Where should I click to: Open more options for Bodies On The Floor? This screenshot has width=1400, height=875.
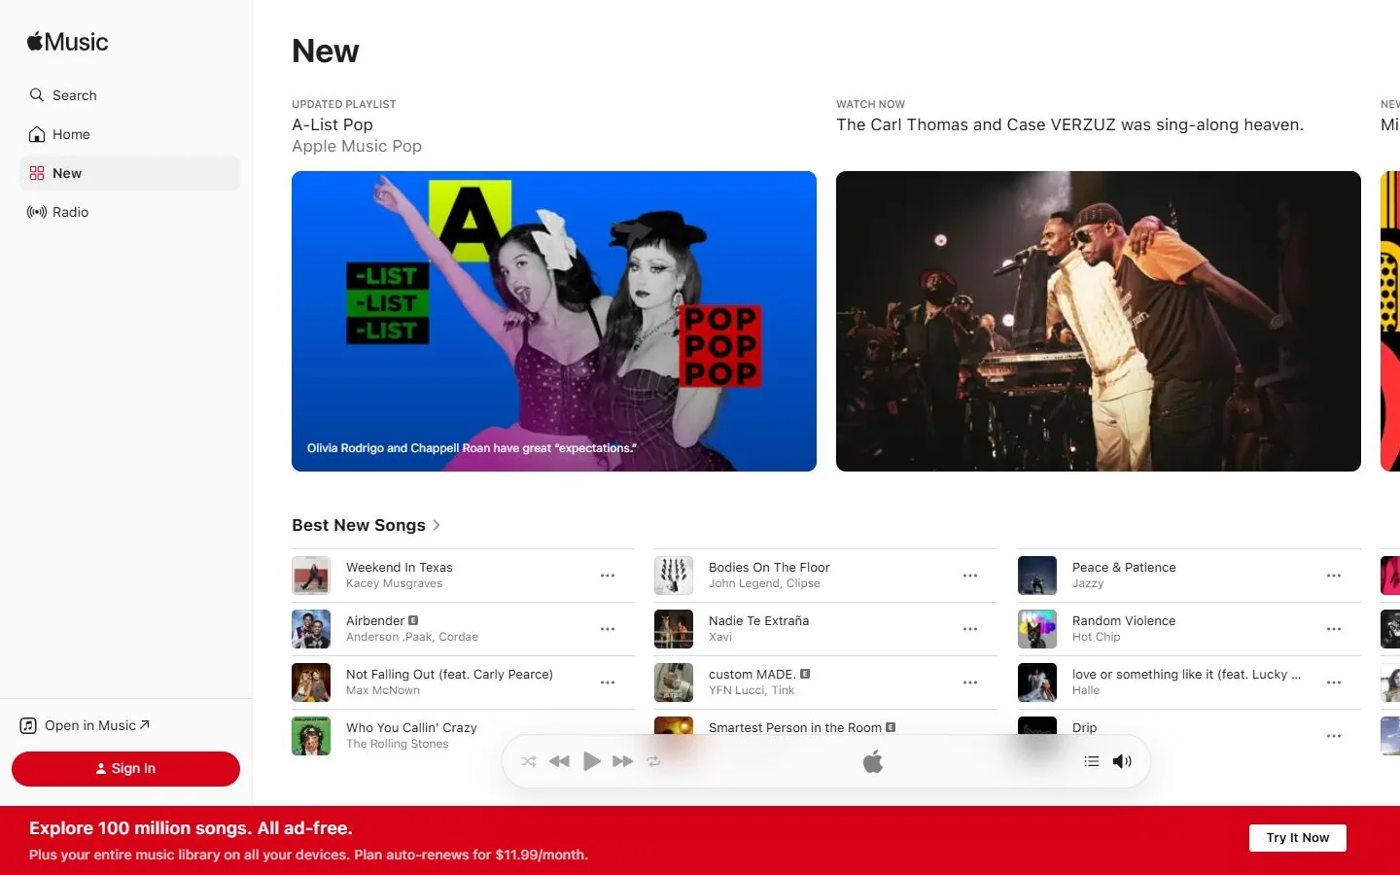[x=970, y=576]
